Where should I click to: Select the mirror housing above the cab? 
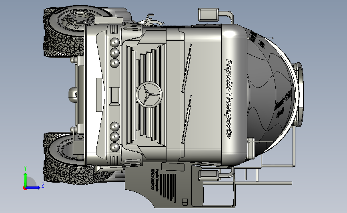pos(208,15)
